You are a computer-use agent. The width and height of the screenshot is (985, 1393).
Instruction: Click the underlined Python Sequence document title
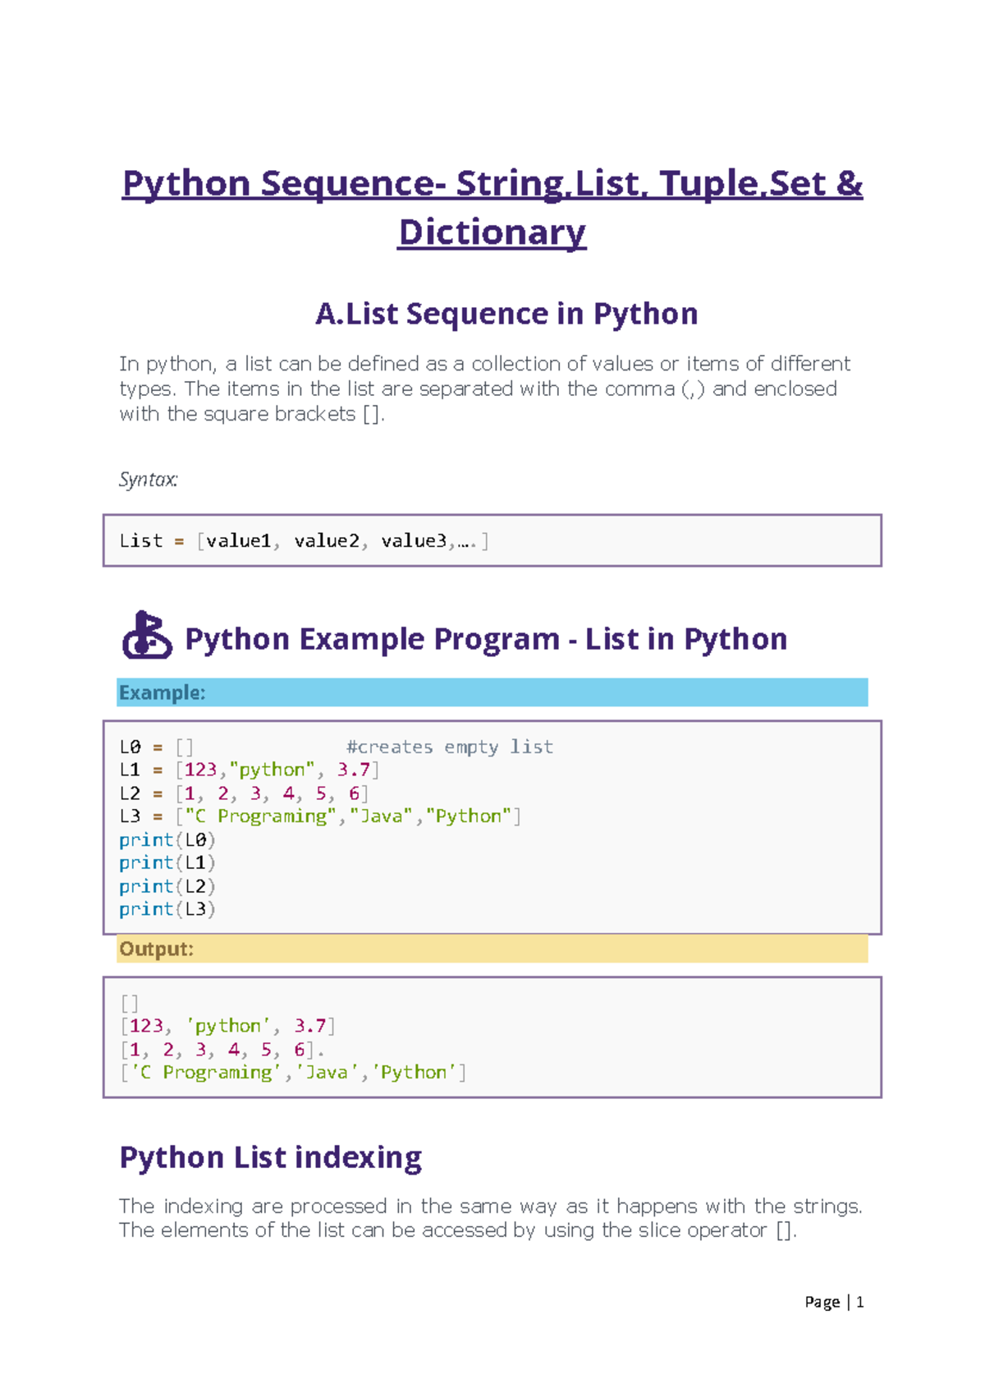(x=492, y=207)
